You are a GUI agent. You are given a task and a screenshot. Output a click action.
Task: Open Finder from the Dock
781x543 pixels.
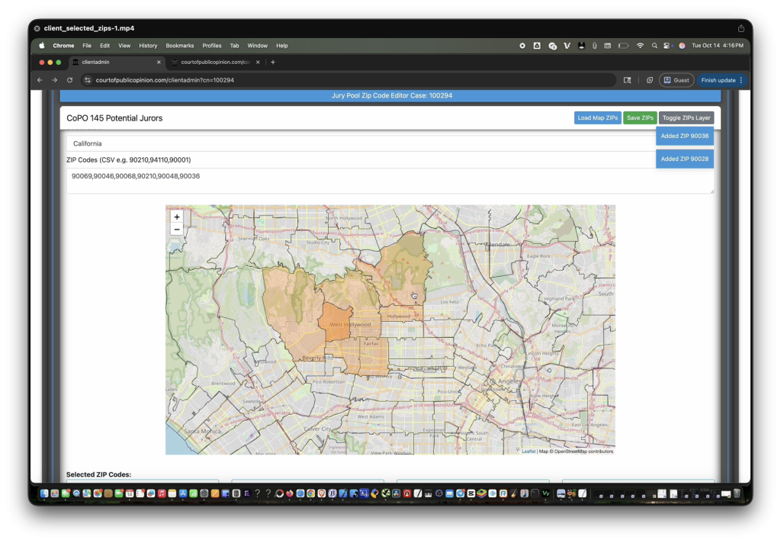point(44,493)
